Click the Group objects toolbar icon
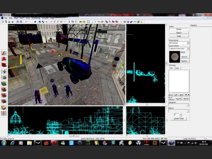The height and width of the screenshot is (159, 212). click(40, 22)
